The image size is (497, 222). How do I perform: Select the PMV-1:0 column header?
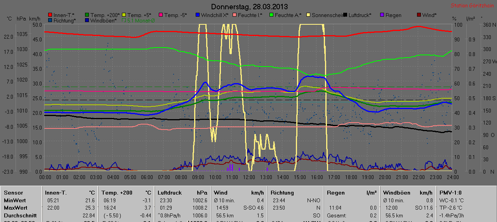(450, 193)
